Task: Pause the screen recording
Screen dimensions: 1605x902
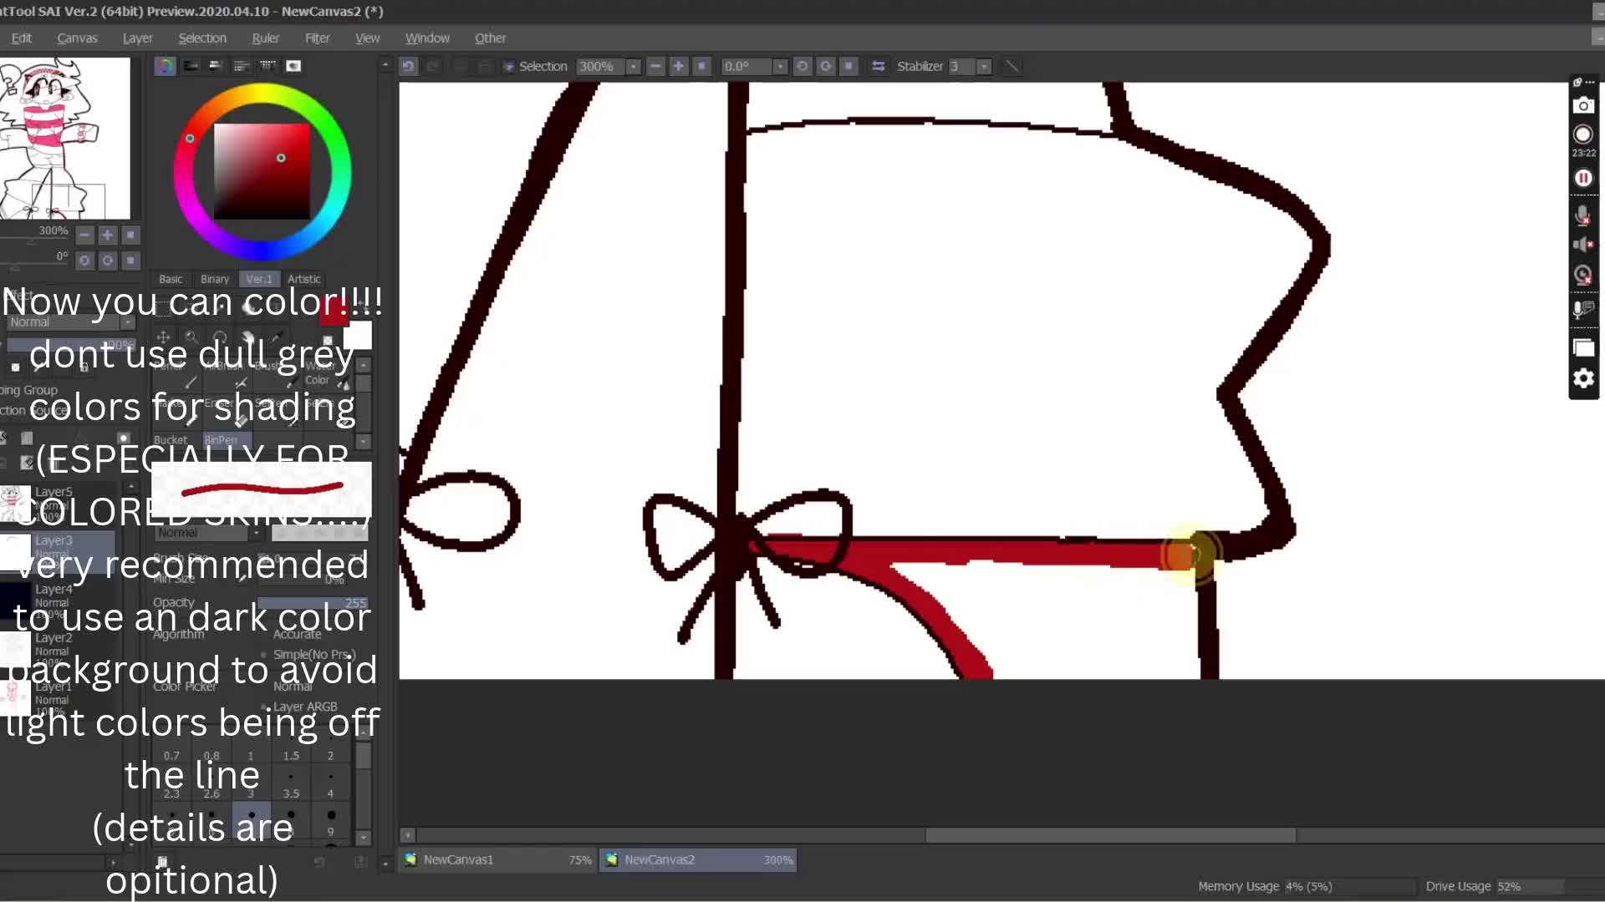Action: (x=1583, y=178)
